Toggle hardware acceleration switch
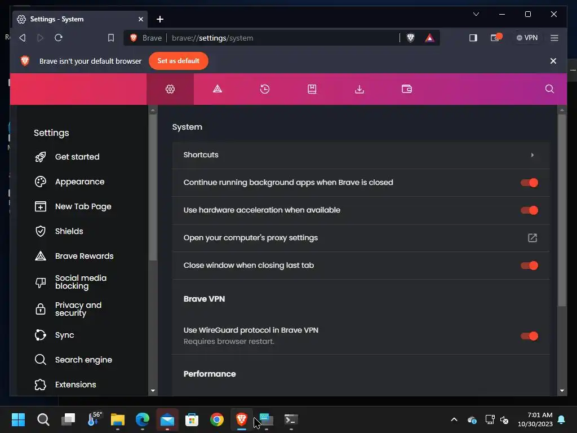577x433 pixels. [529, 210]
